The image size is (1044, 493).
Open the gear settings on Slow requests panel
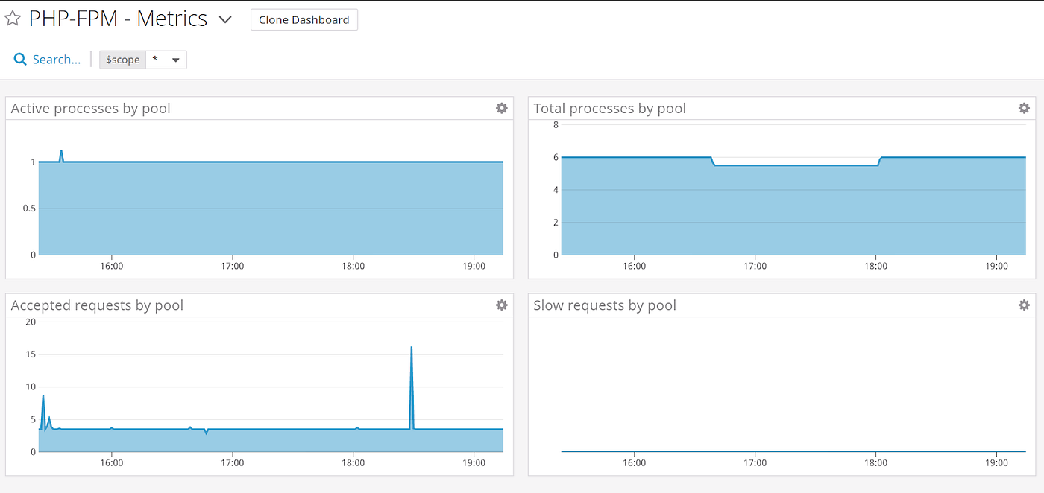click(1024, 305)
